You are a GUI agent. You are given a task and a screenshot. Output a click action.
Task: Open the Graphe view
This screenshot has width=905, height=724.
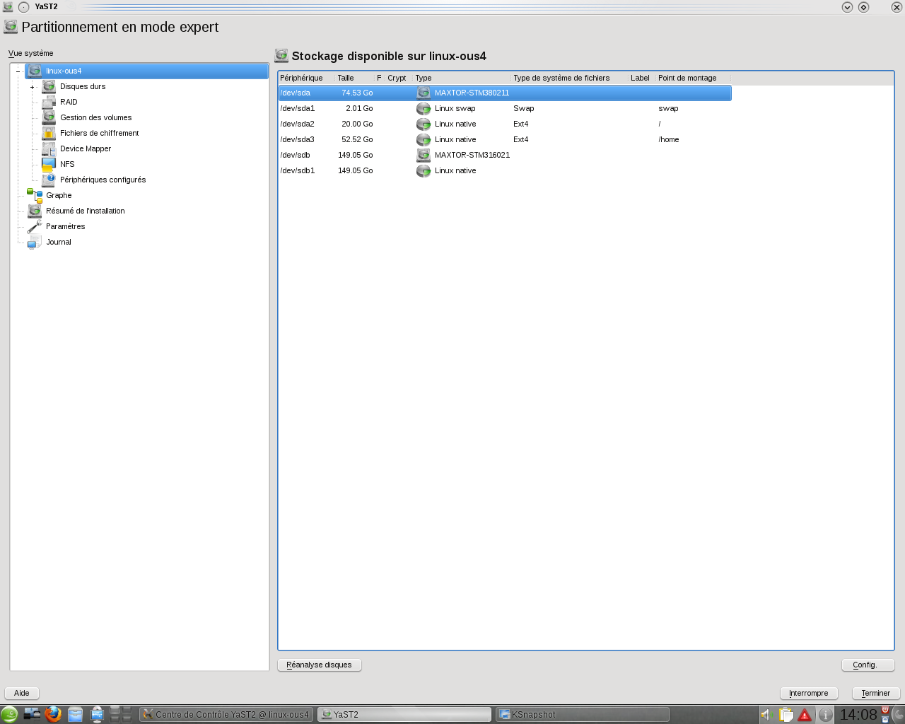(x=59, y=195)
